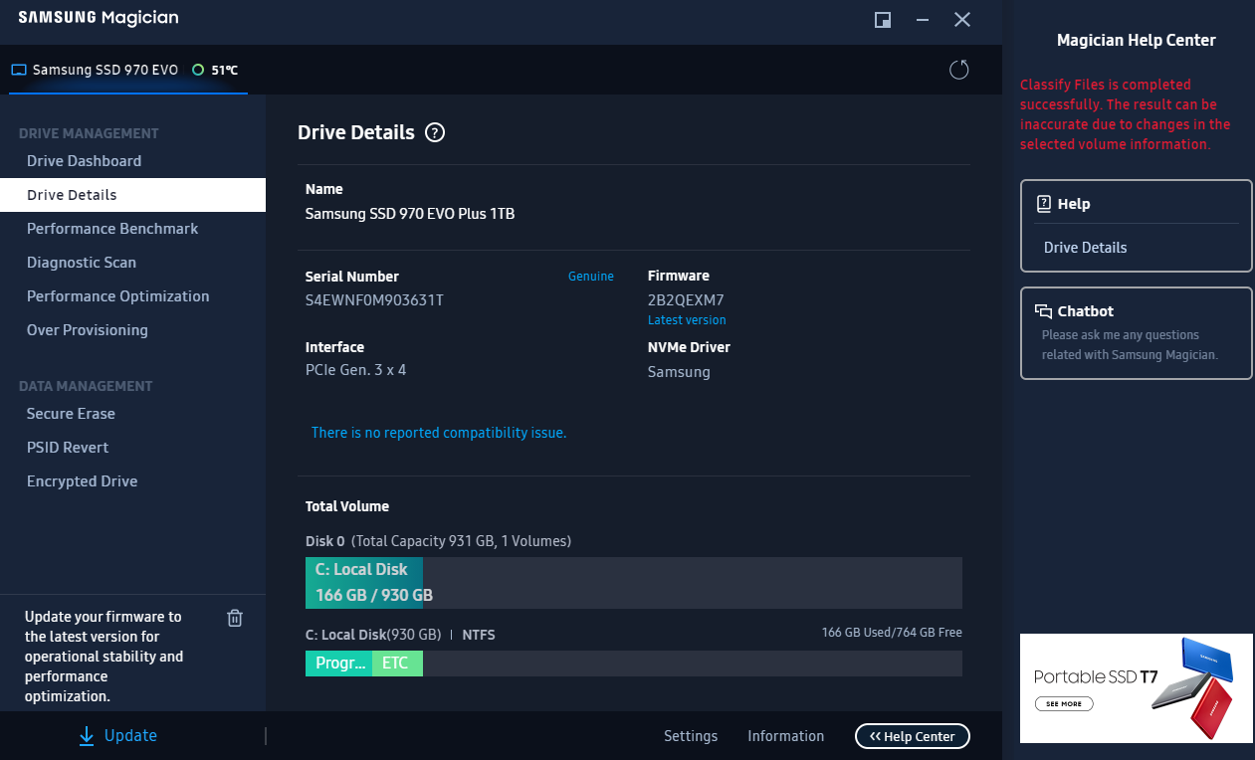1255x760 pixels.
Task: Open Drive Dashboard in the sidebar
Action: coord(84,161)
